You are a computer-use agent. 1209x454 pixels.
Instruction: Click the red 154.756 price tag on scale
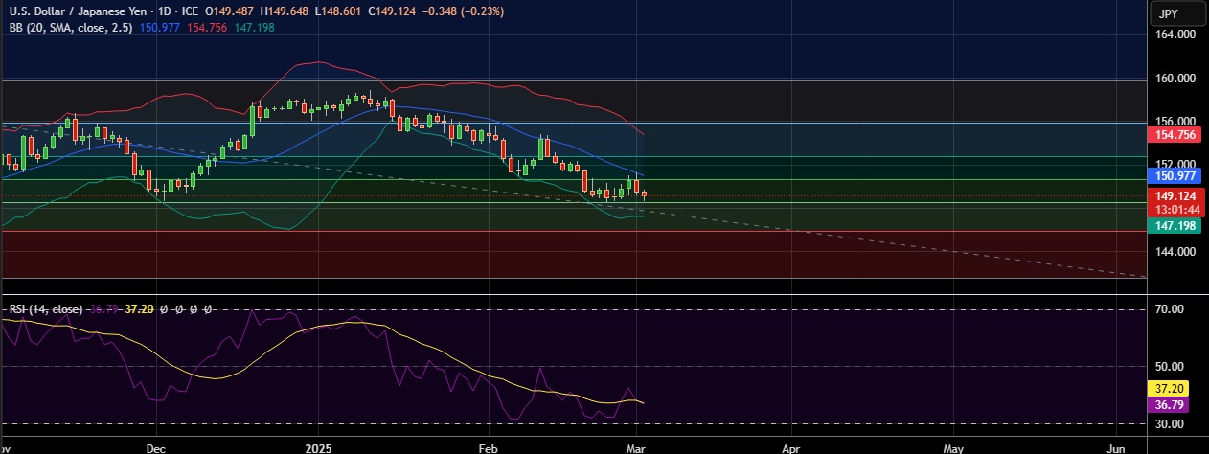click(1175, 136)
